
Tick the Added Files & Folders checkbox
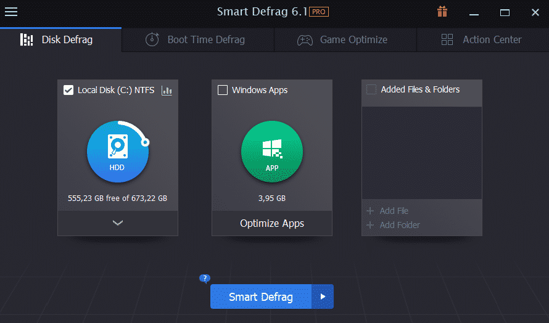(371, 90)
